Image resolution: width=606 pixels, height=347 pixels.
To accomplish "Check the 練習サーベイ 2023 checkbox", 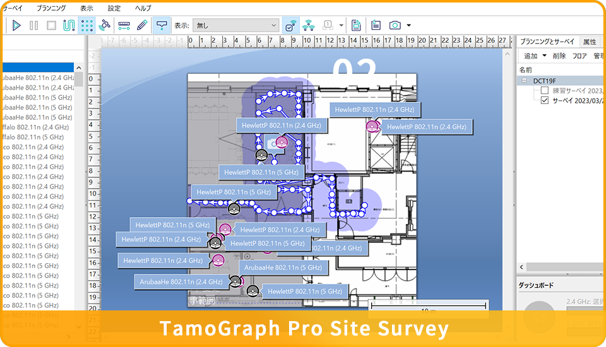I will 545,90.
